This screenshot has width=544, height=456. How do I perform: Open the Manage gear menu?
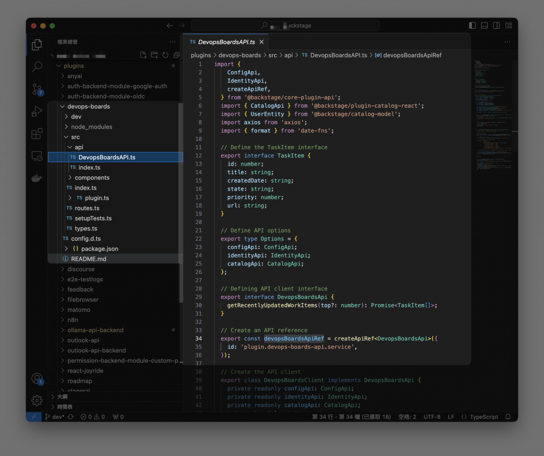pos(37,400)
